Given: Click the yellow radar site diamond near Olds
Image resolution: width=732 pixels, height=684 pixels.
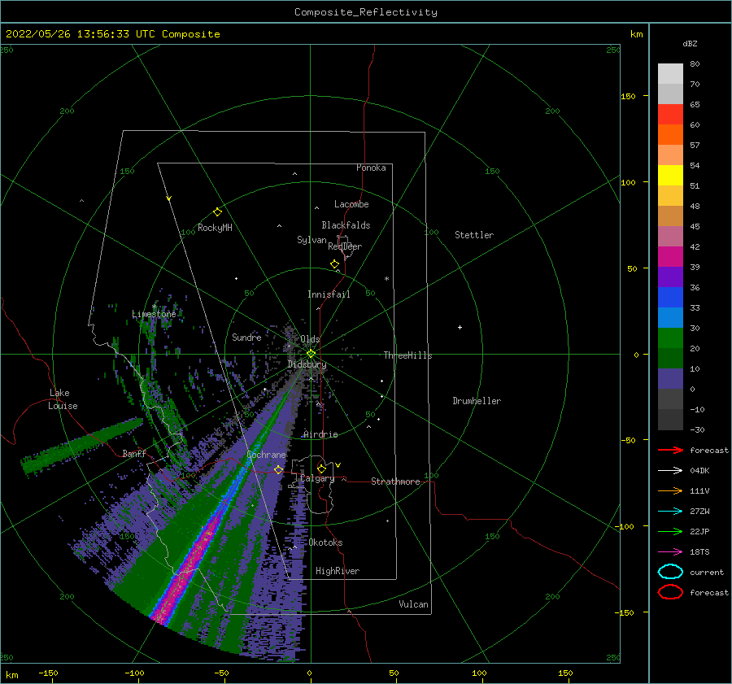Looking at the screenshot, I should tap(311, 354).
